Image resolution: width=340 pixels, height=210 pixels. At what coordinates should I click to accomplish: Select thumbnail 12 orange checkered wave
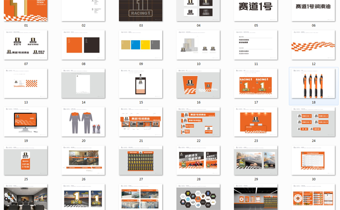pyautogui.click(x=313, y=45)
